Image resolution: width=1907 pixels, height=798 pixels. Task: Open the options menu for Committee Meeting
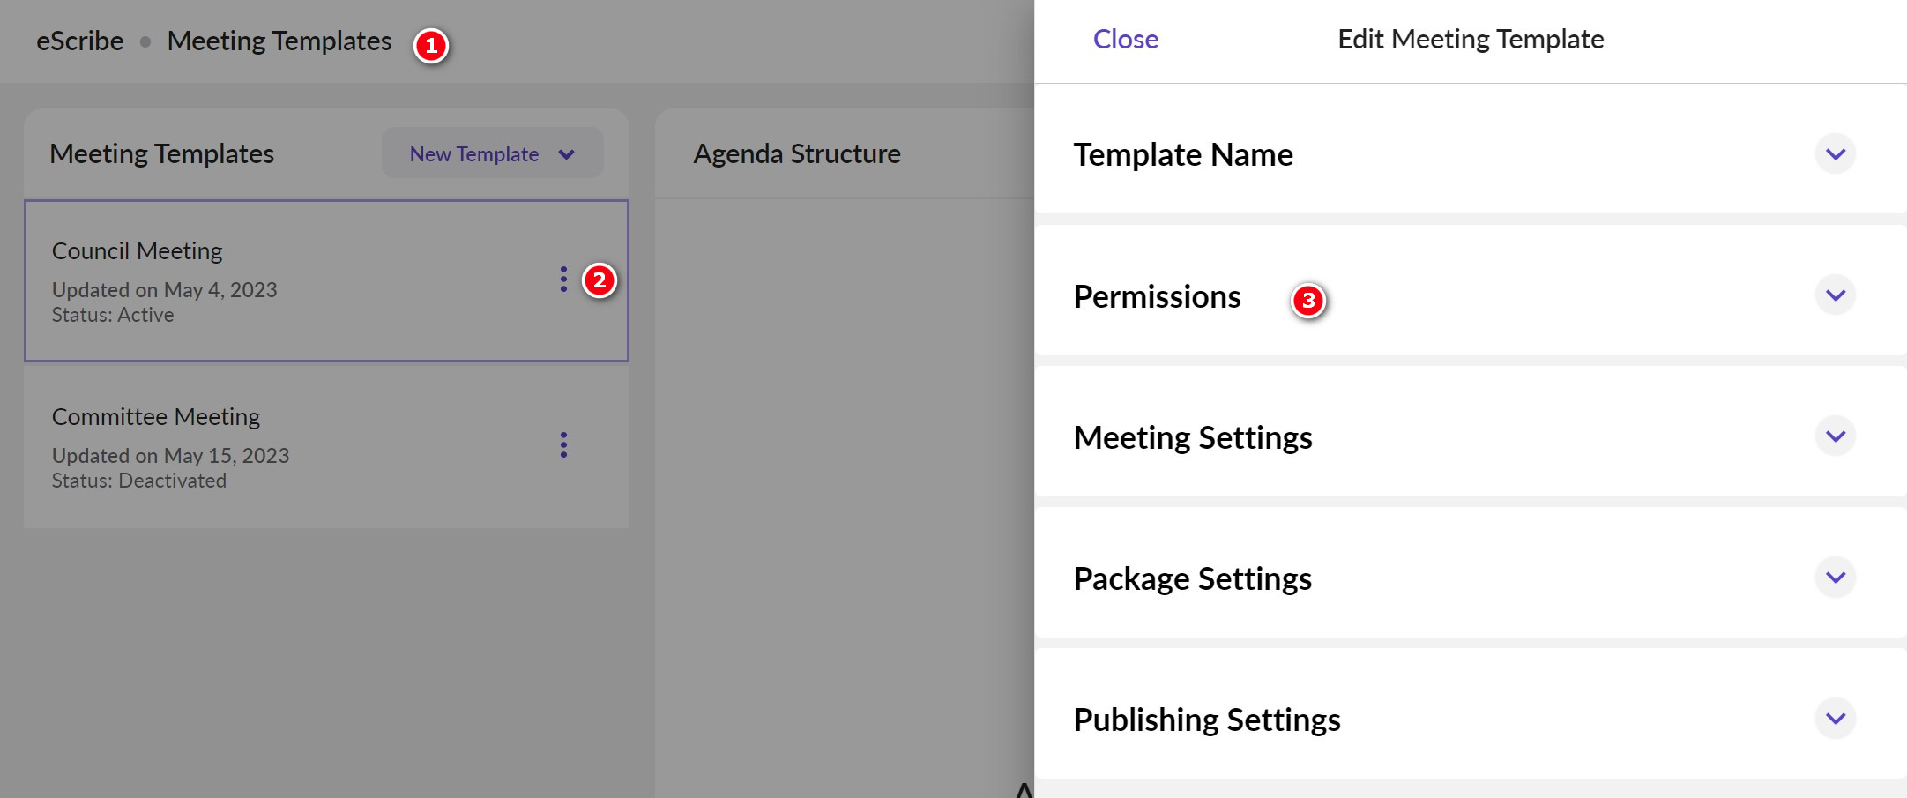tap(563, 446)
